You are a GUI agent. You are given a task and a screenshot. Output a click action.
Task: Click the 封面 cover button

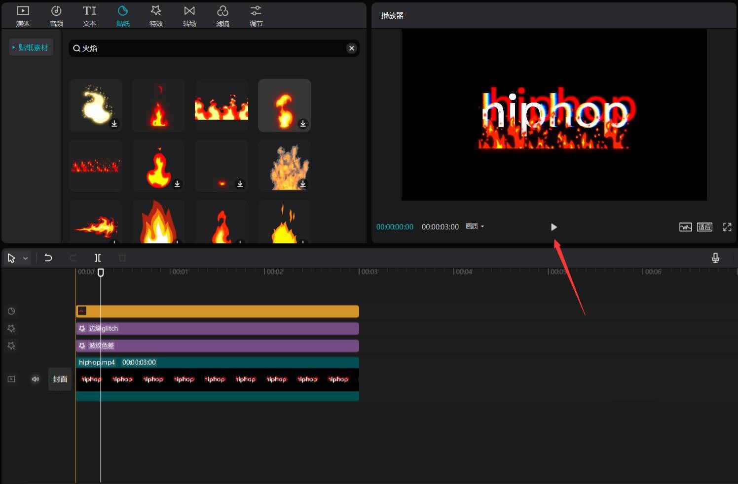60,379
